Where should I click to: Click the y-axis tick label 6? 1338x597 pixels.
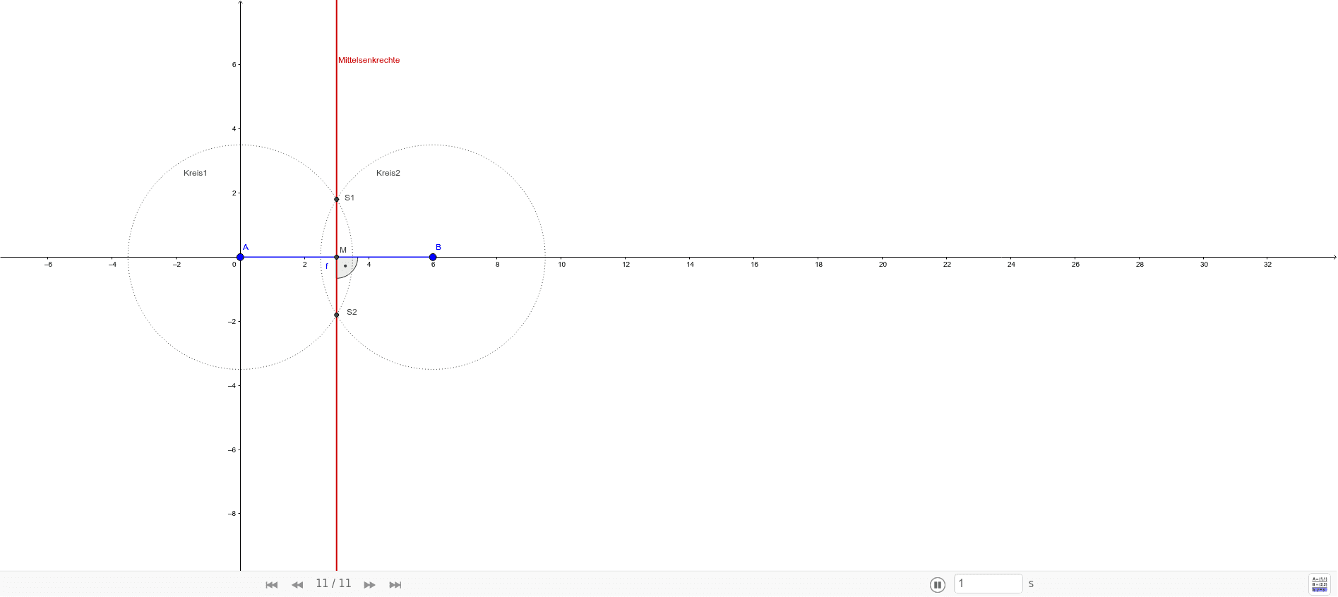click(x=234, y=65)
